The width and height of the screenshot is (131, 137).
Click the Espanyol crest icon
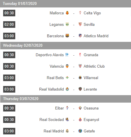click(x=80, y=120)
